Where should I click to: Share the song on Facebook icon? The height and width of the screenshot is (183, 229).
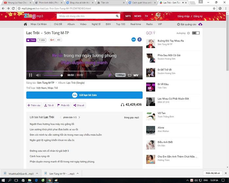139,40
